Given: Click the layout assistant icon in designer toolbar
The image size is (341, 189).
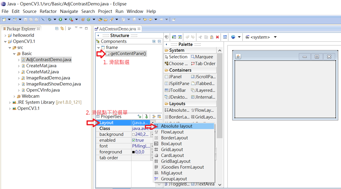Looking at the screenshot, I should (225, 37).
